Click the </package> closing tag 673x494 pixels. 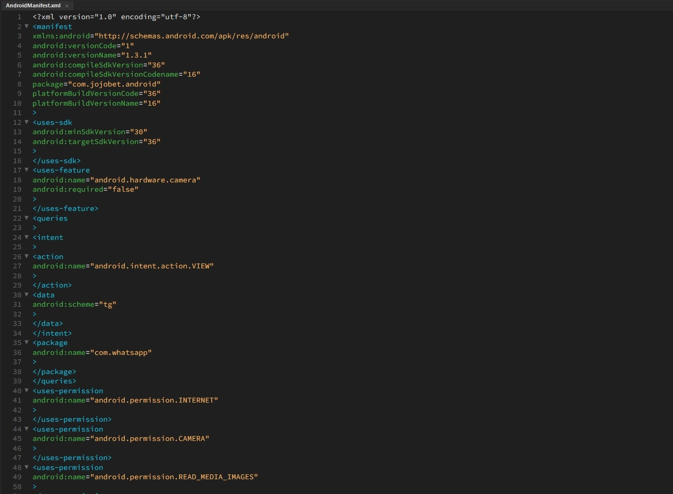(54, 372)
